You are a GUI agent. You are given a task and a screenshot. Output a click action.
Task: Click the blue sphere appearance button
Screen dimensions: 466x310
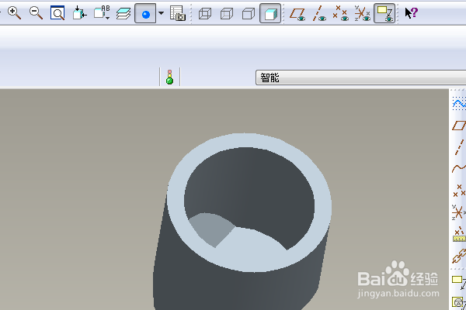[x=145, y=14]
